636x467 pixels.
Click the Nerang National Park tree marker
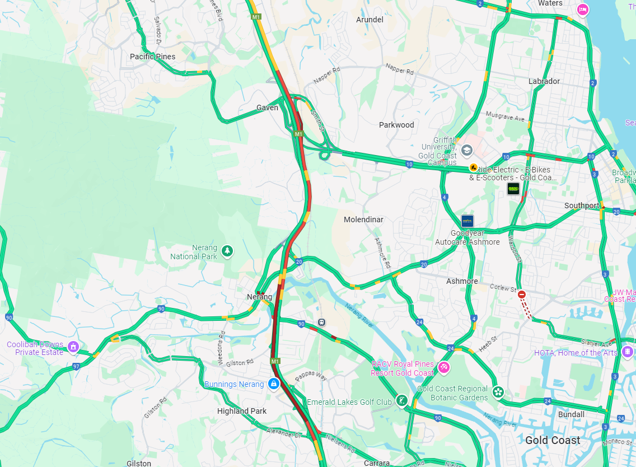[227, 251]
